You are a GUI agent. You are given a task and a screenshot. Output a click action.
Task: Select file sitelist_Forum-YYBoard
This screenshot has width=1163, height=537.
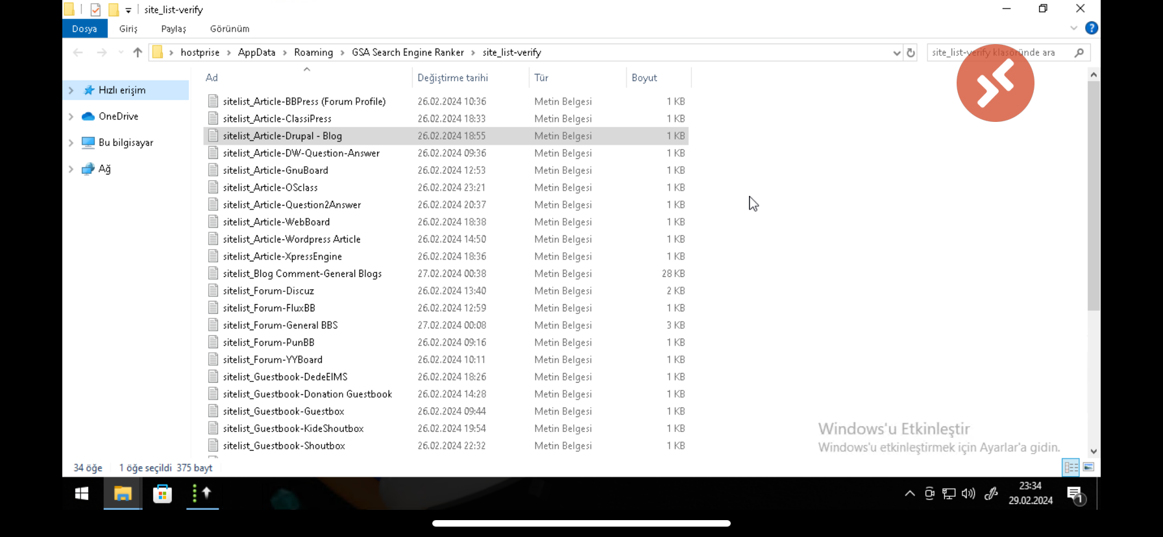pos(273,359)
